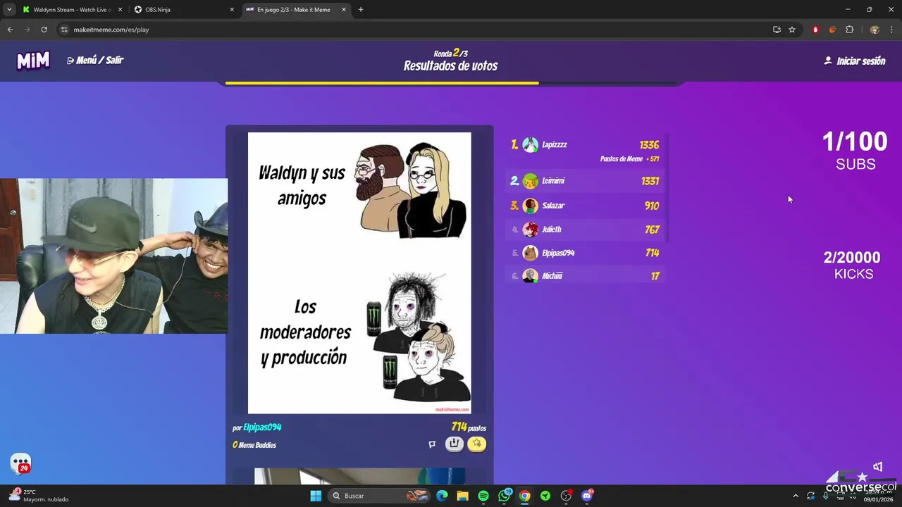Click the webcam overlay of the streamers
The height and width of the screenshot is (507, 902).
(114, 256)
